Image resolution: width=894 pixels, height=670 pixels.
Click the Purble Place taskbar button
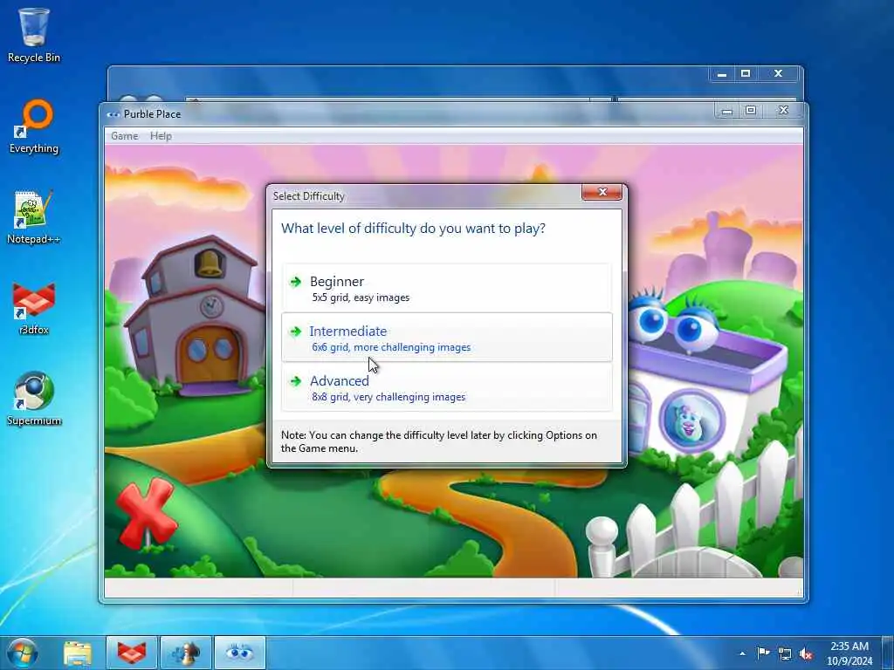click(240, 653)
